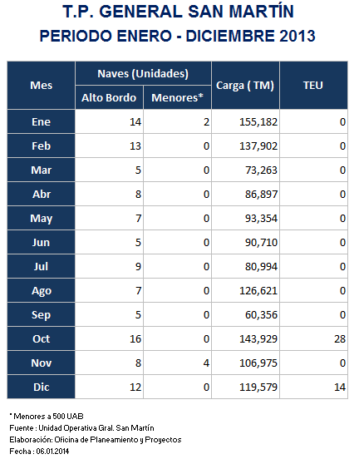Select the Naves (Unidades) header cell
The width and height of the screenshot is (359, 459).
pos(143,73)
